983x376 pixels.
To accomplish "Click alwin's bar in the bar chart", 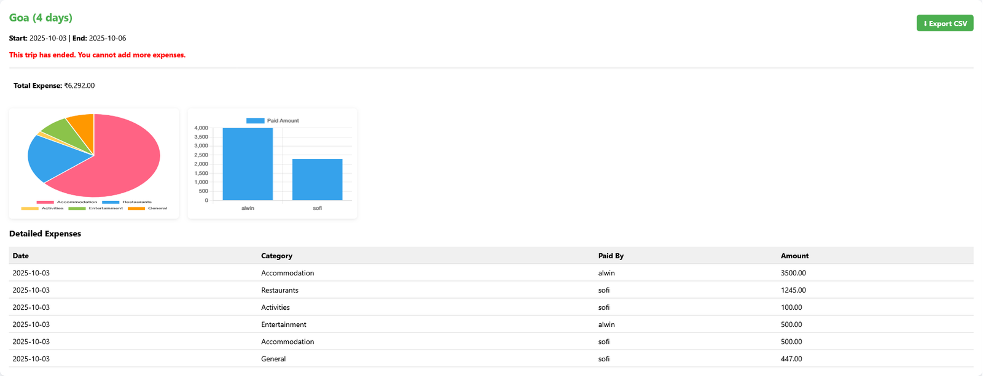I will (x=248, y=164).
